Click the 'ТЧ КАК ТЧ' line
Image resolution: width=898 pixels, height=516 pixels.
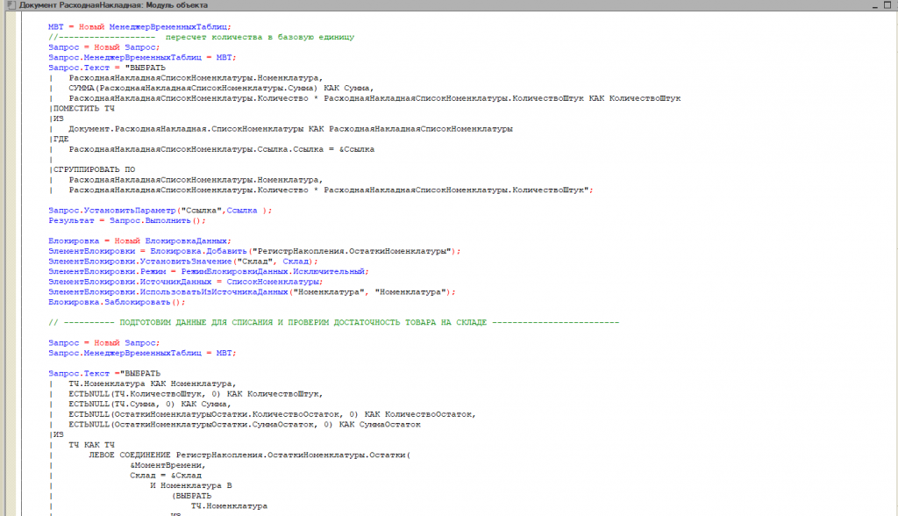point(91,445)
